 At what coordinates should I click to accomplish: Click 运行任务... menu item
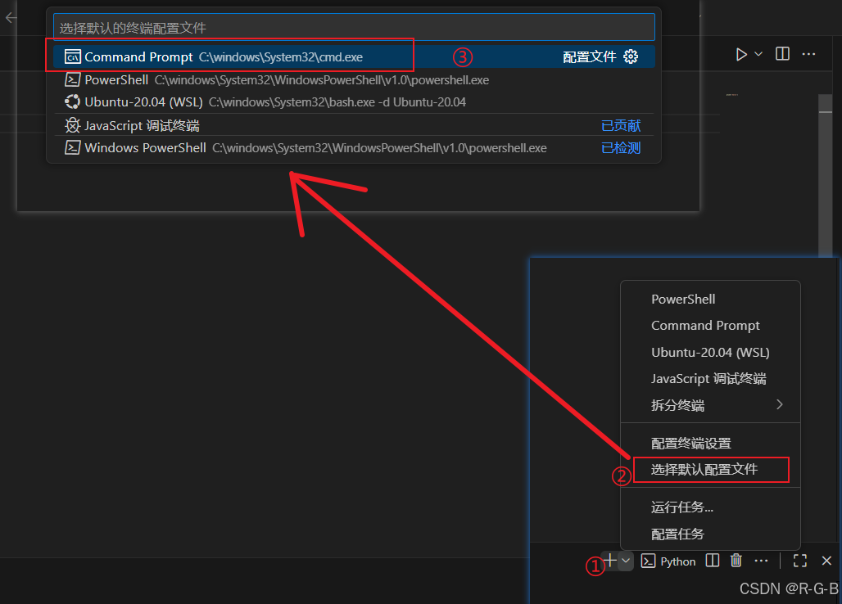710,507
